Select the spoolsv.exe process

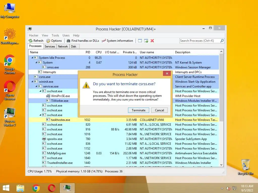[x=123, y=139]
